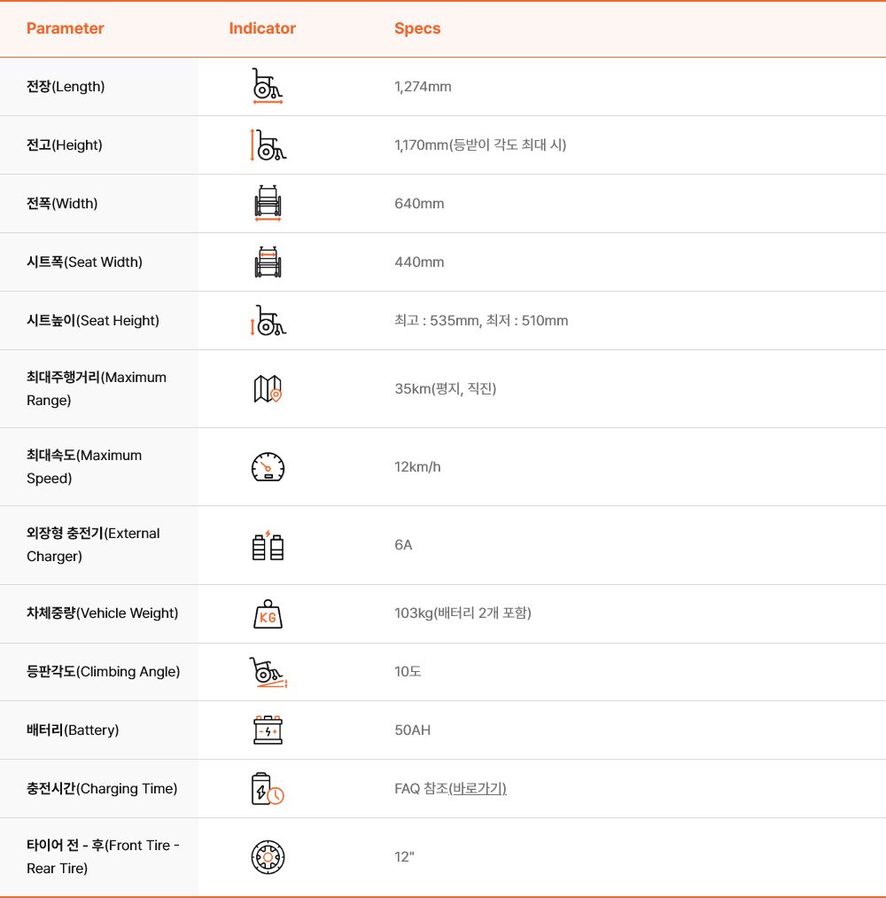Viewport: 886px width, 898px height.
Task: Click the 12" tire size value
Action: click(x=404, y=856)
